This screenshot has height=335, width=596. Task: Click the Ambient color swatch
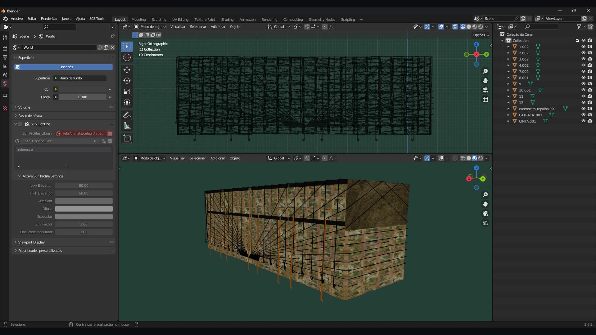pos(84,201)
